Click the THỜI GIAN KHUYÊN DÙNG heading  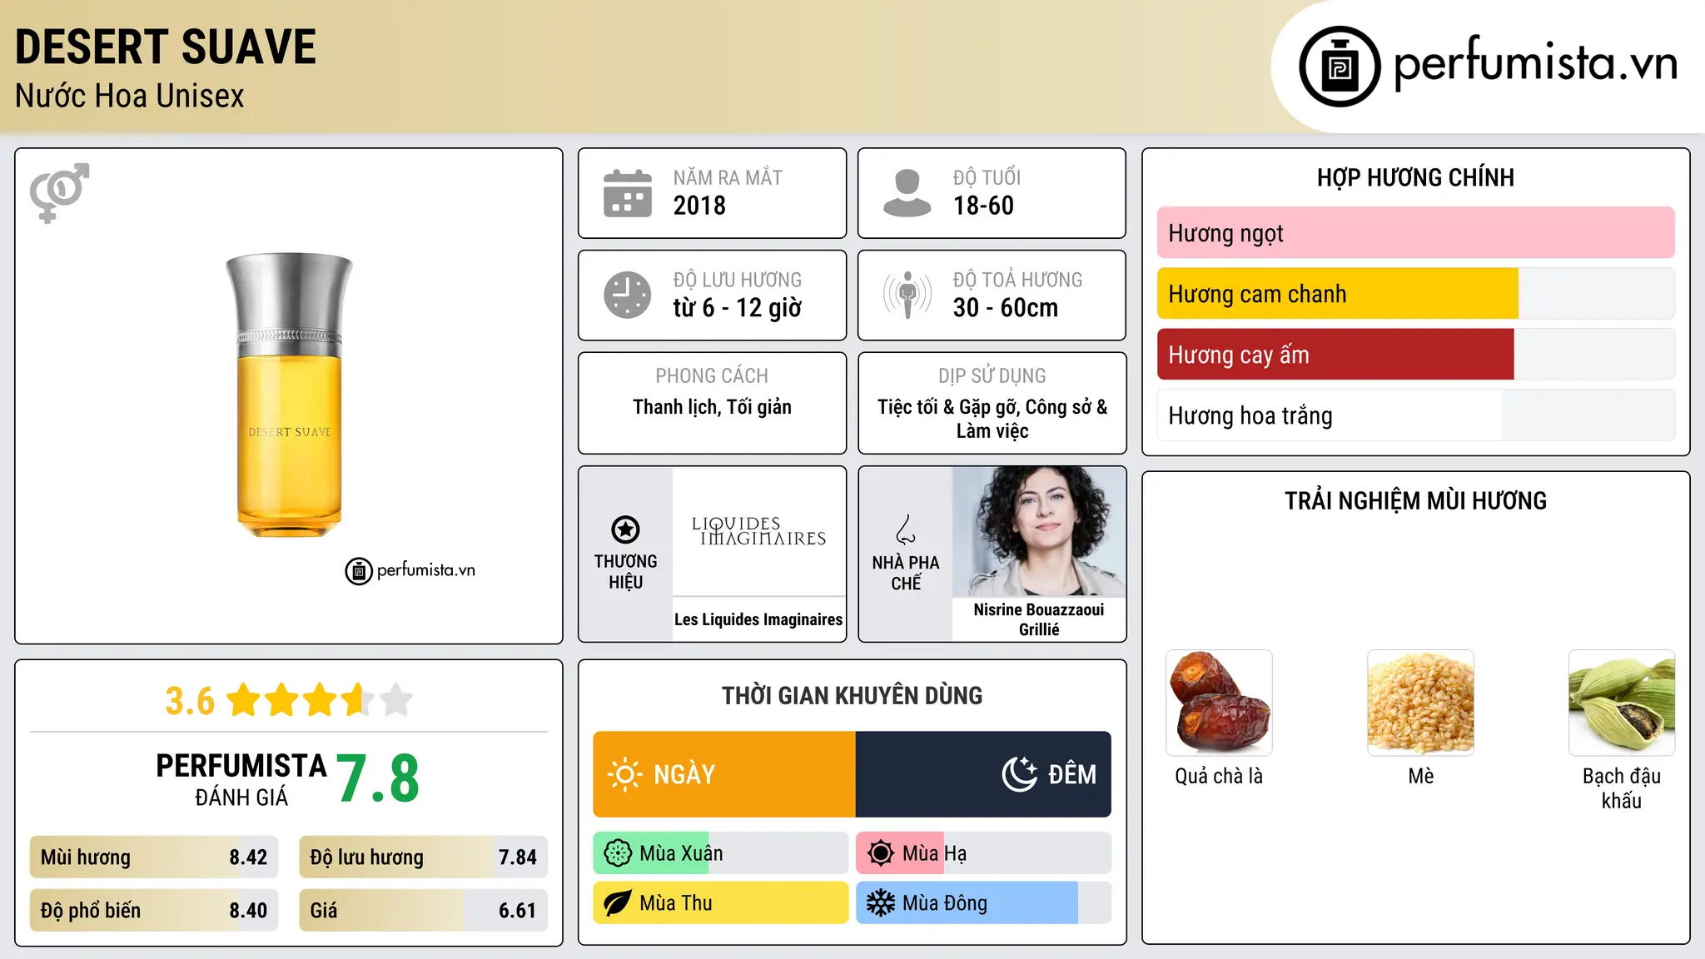coord(852,696)
